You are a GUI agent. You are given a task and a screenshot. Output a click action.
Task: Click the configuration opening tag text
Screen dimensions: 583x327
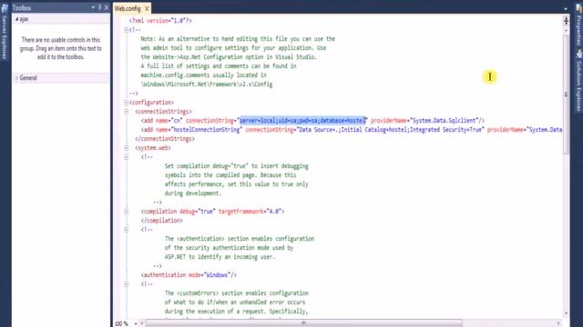coord(151,103)
